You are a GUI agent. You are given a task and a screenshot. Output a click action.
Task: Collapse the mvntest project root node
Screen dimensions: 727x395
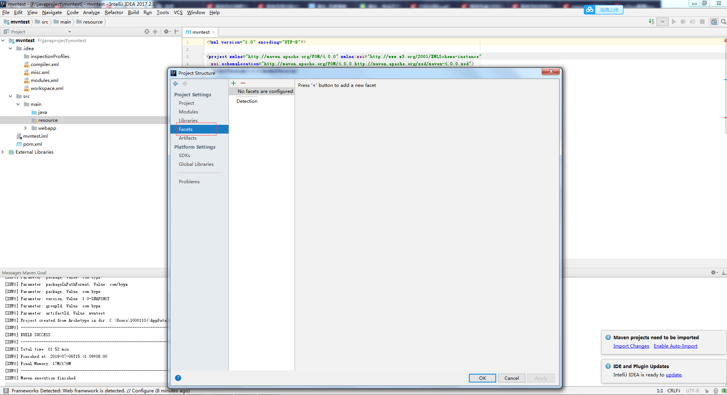tap(3, 41)
